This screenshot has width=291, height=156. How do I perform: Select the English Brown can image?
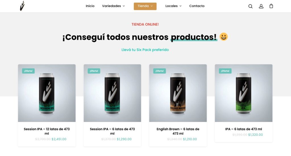coord(178,93)
